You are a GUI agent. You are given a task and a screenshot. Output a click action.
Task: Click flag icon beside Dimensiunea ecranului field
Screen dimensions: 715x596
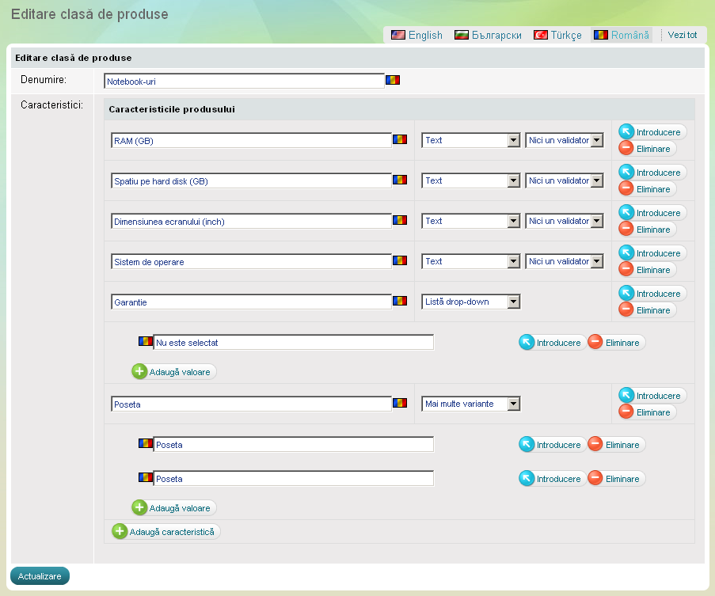[x=400, y=220]
